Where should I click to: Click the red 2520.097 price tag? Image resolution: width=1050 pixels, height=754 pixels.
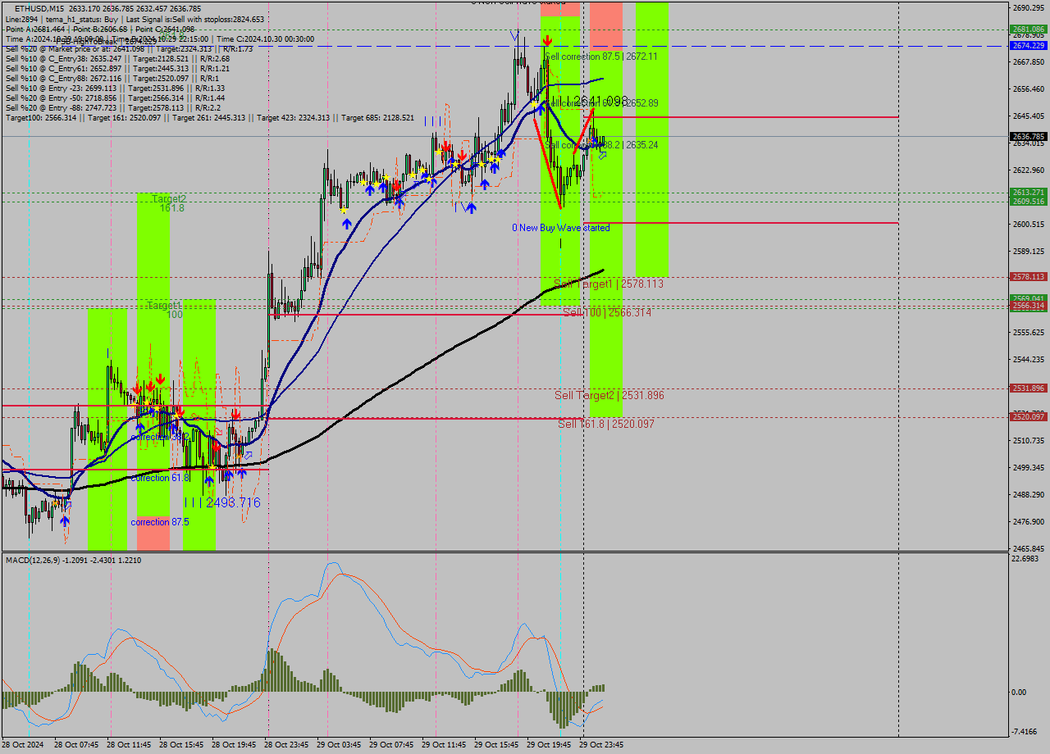point(1028,417)
